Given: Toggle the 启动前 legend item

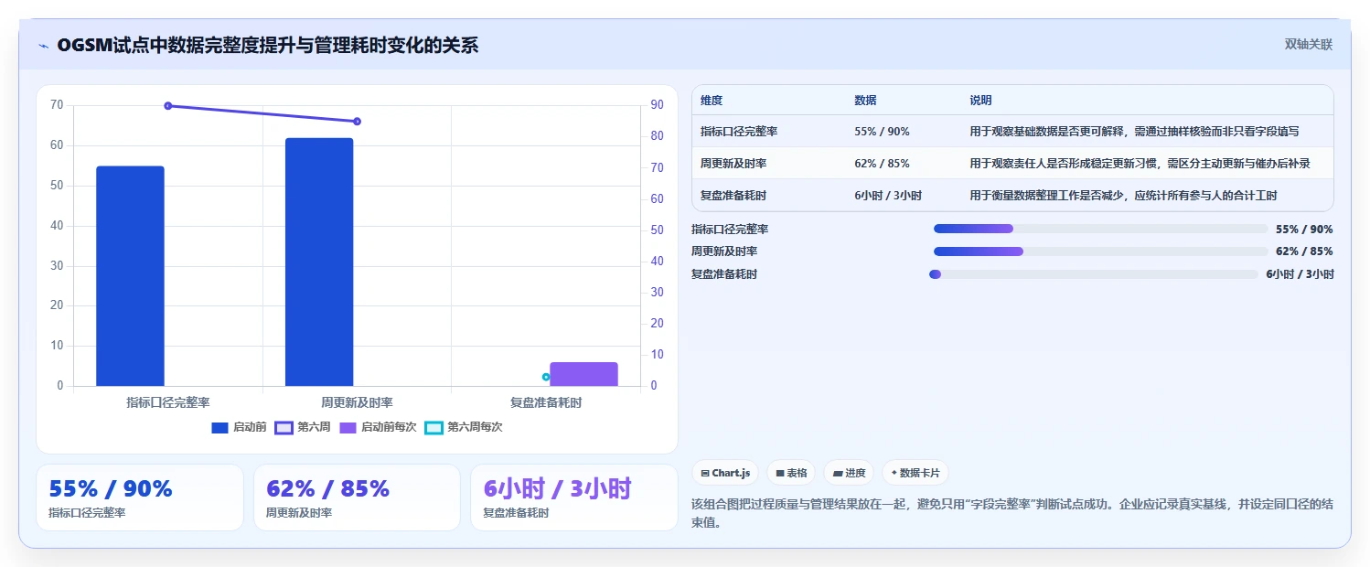Looking at the screenshot, I should pyautogui.click(x=239, y=427).
